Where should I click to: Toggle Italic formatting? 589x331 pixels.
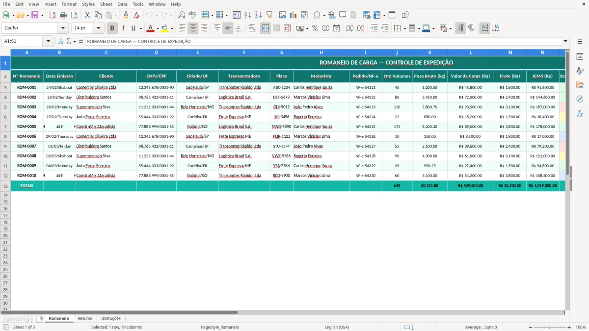[x=123, y=28]
